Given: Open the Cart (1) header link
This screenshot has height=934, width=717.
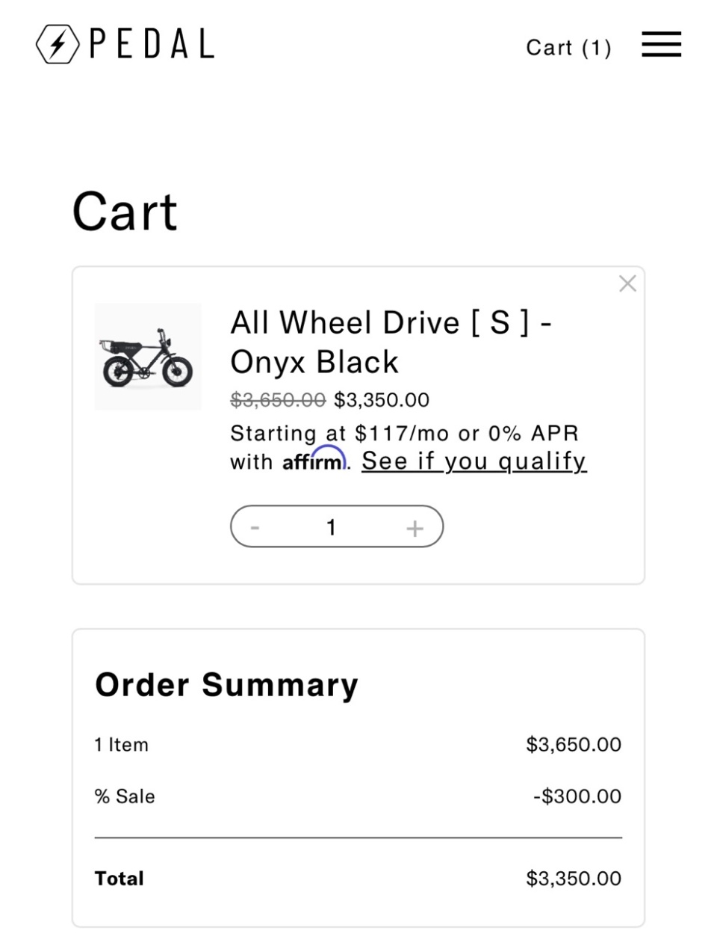Looking at the screenshot, I should 568,48.
